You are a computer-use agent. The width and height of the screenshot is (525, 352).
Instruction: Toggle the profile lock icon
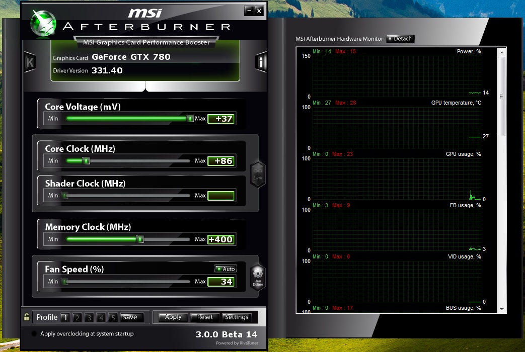point(27,316)
